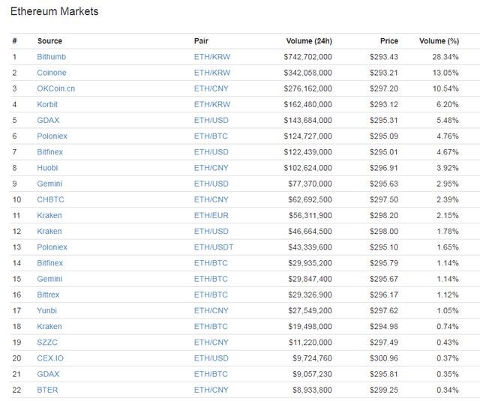
Task: Select the 3.92% volume share cell
Action: 448,168
